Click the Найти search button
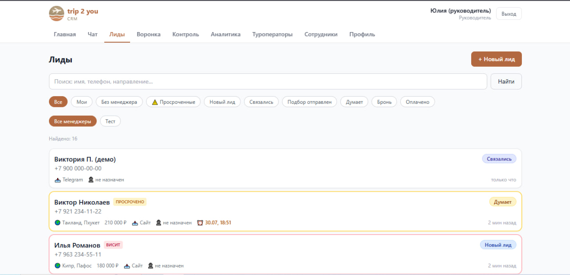The width and height of the screenshot is (570, 275). pos(506,81)
